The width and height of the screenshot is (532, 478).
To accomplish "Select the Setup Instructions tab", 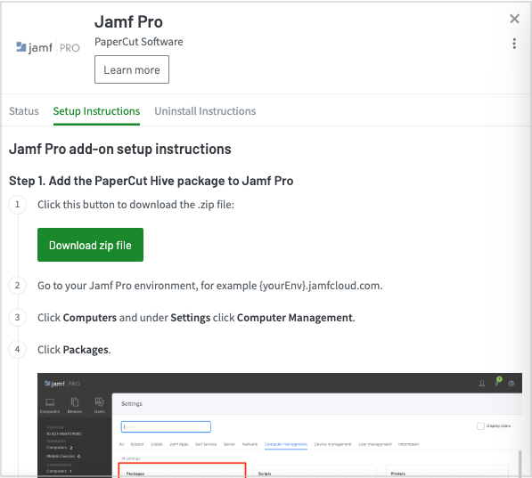I will coord(96,111).
